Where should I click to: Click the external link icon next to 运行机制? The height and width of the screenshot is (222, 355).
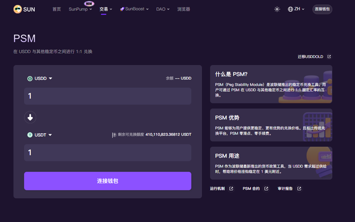pos(231,189)
